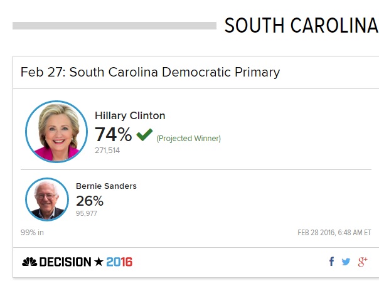This screenshot has width=379, height=281.
Task: Click the South Carolina Democratic Primary title
Action: pos(150,72)
